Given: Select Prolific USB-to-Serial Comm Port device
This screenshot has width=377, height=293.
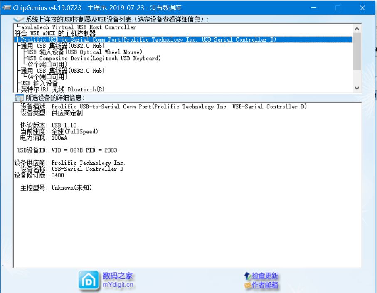Looking at the screenshot, I should [184, 39].
